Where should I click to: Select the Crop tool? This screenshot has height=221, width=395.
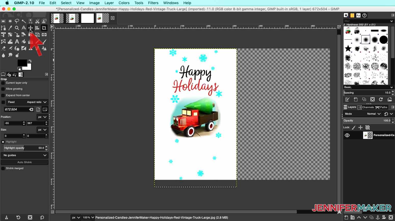click(x=44, y=28)
